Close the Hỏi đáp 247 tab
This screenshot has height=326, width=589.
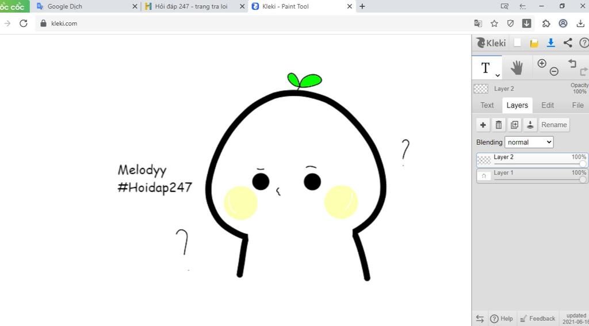pyautogui.click(x=242, y=6)
